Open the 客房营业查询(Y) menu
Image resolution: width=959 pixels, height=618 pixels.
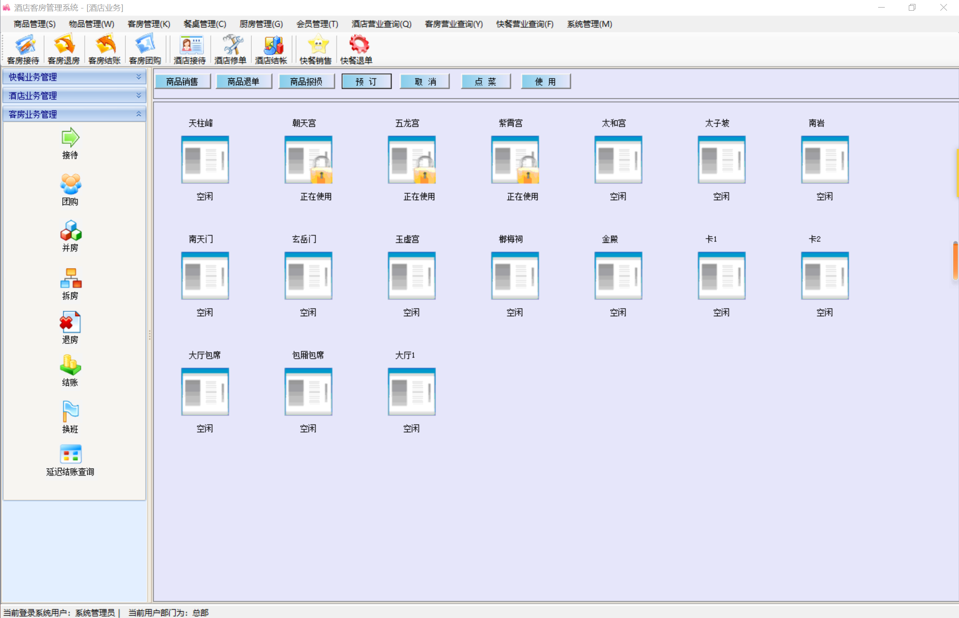point(454,24)
